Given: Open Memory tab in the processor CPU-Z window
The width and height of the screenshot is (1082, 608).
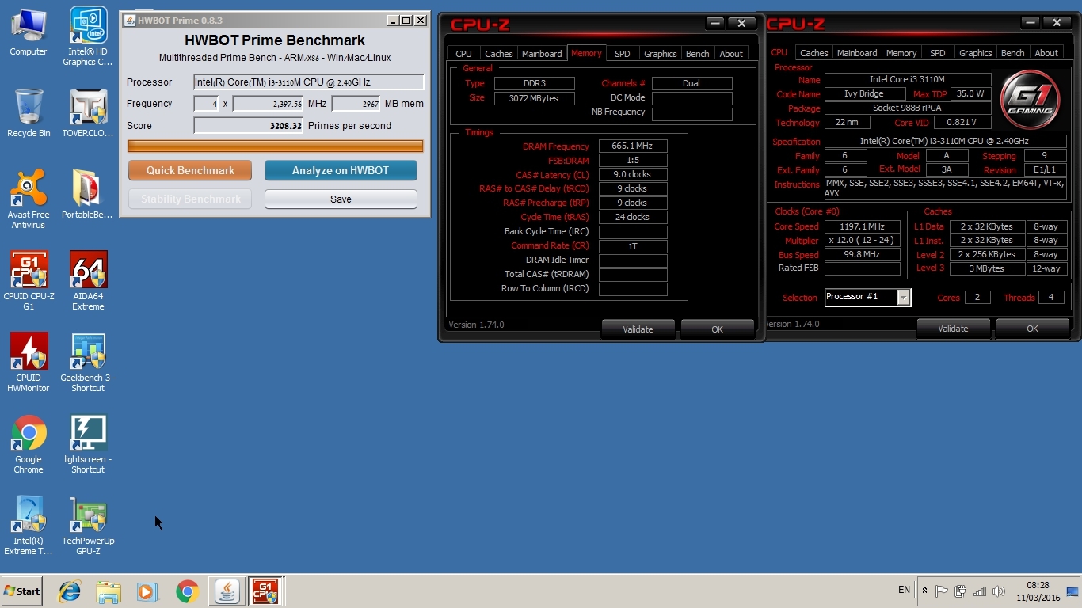Looking at the screenshot, I should [x=901, y=52].
